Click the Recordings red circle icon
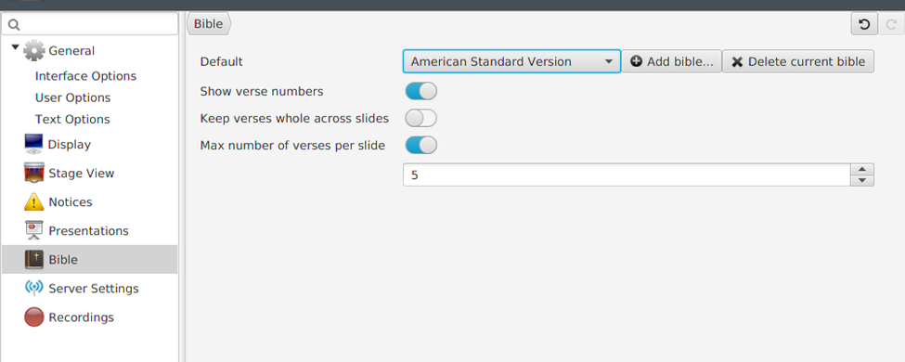The width and height of the screenshot is (905, 362). point(34,317)
